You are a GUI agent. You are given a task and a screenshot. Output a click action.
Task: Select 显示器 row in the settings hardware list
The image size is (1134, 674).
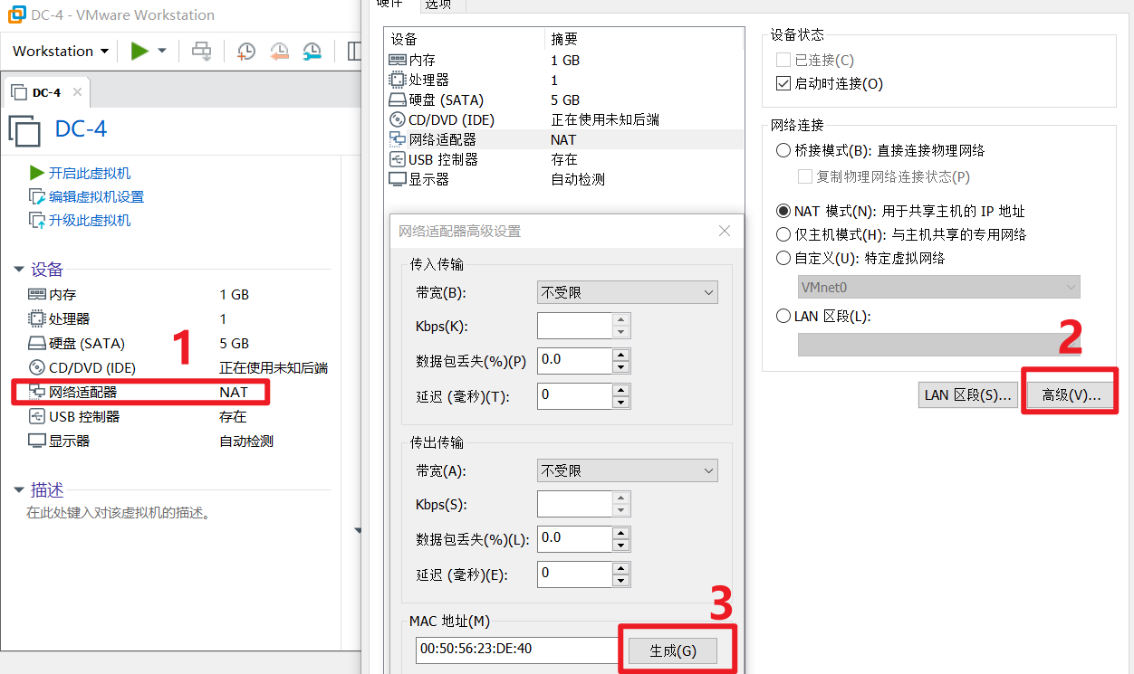click(x=563, y=179)
